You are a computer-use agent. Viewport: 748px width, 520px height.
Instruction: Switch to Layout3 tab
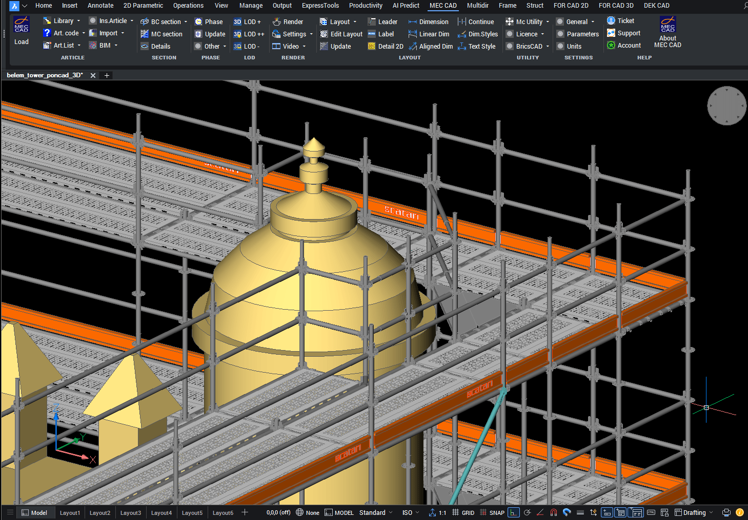131,512
